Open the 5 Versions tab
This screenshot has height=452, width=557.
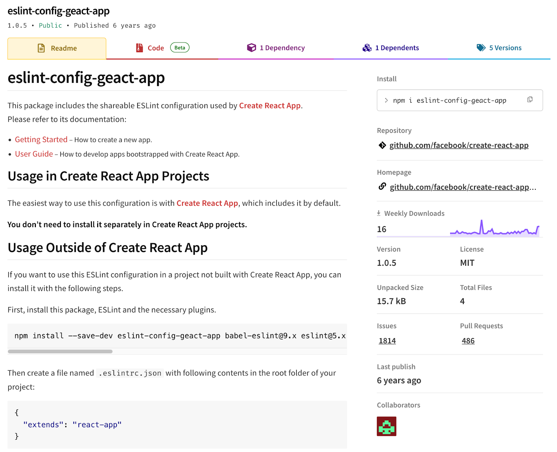499,48
